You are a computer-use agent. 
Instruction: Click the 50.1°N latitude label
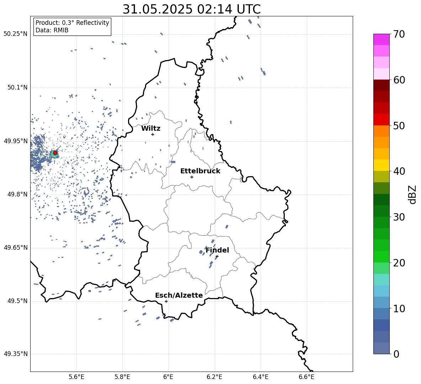click(17, 87)
